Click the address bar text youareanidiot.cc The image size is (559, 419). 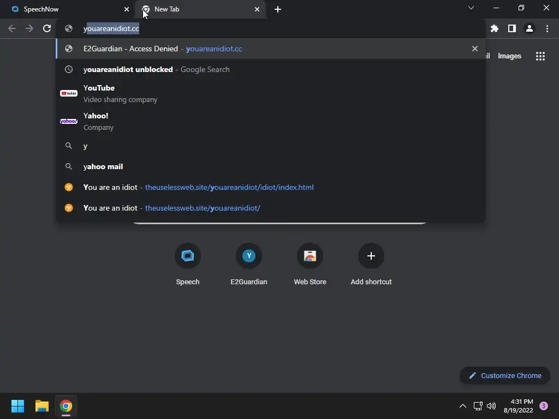click(x=111, y=28)
